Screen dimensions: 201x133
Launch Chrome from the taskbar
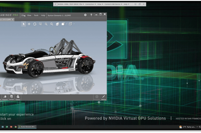tap(15, 127)
